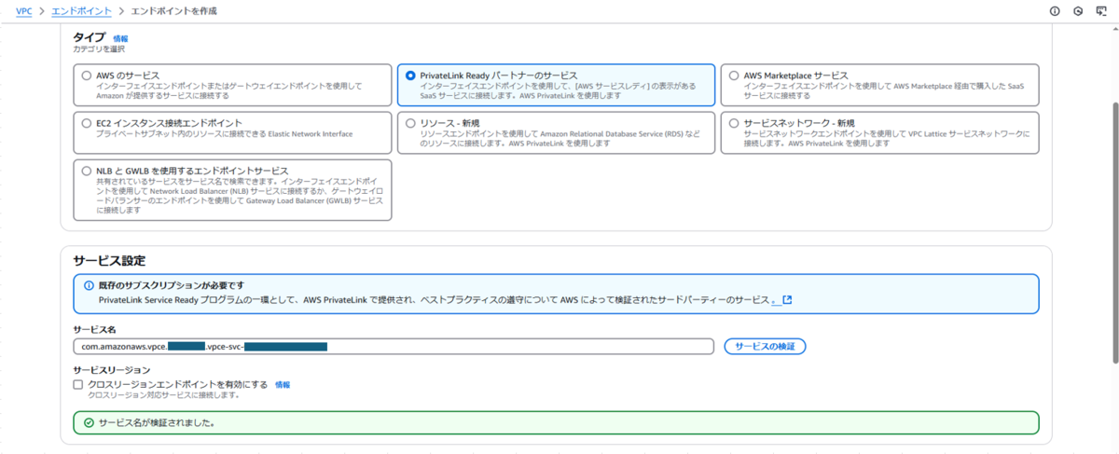The width and height of the screenshot is (1119, 454).
Task: Click the サービスの検証 button
Action: coord(765,346)
